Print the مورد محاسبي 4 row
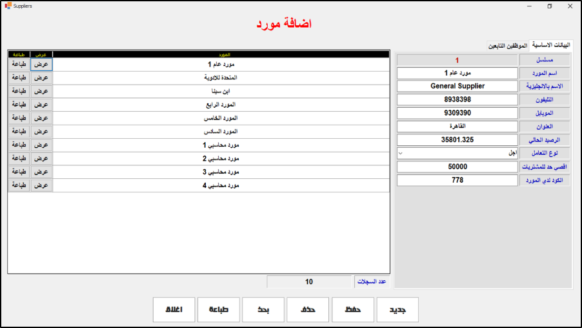Image resolution: width=582 pixels, height=328 pixels. tap(19, 185)
